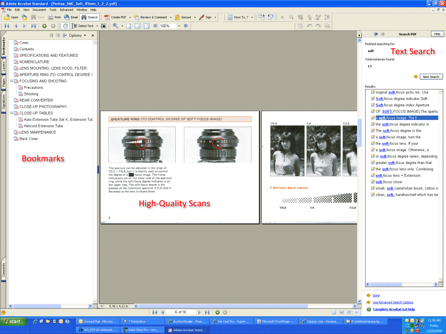Click the New Search button

click(x=431, y=77)
